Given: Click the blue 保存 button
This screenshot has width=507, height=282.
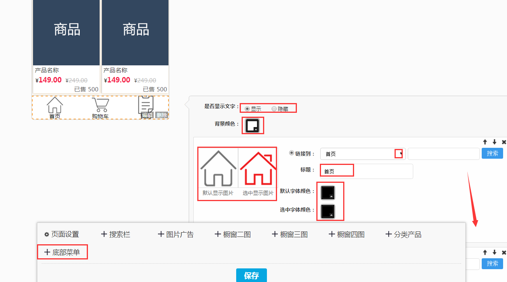Looking at the screenshot, I should (251, 276).
